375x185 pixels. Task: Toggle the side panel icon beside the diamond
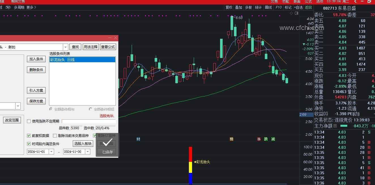pos(296,13)
